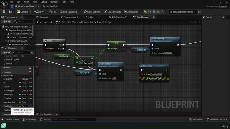This screenshot has height=129, width=230.
Task: Open the Diff dropdown
Action: (x=39, y=12)
